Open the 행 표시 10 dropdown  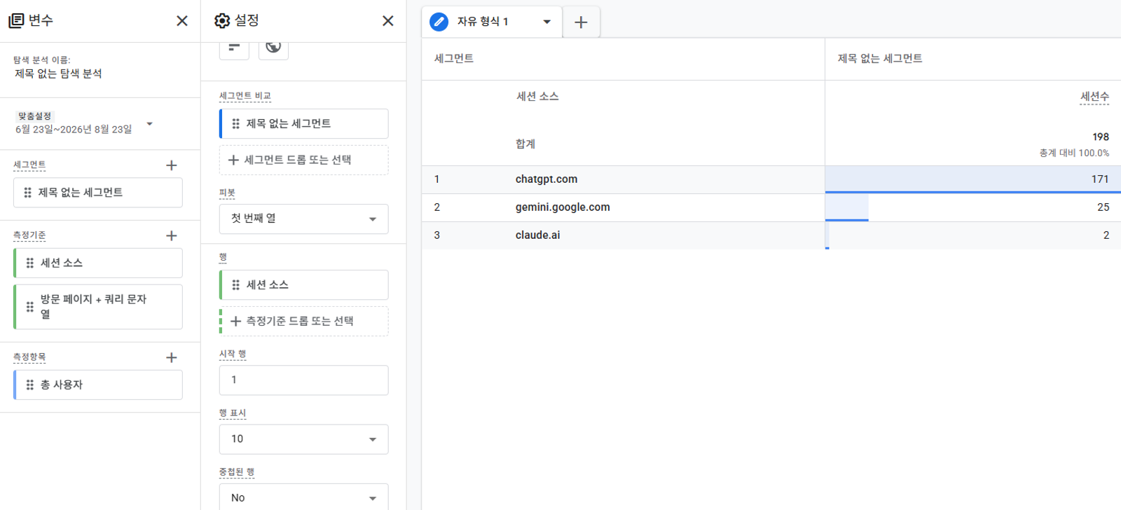pyautogui.click(x=304, y=439)
